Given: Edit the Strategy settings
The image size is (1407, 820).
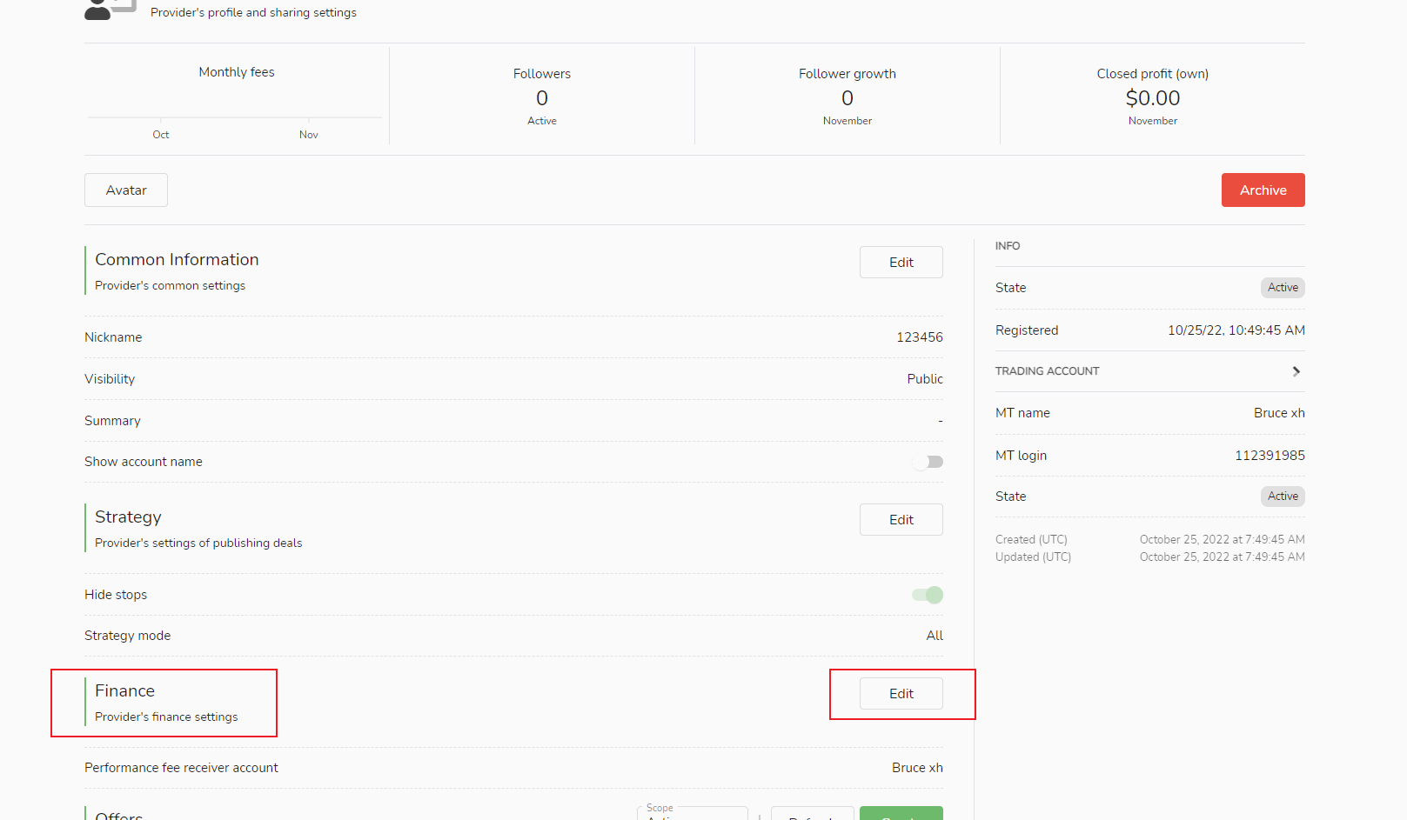Looking at the screenshot, I should 901,520.
